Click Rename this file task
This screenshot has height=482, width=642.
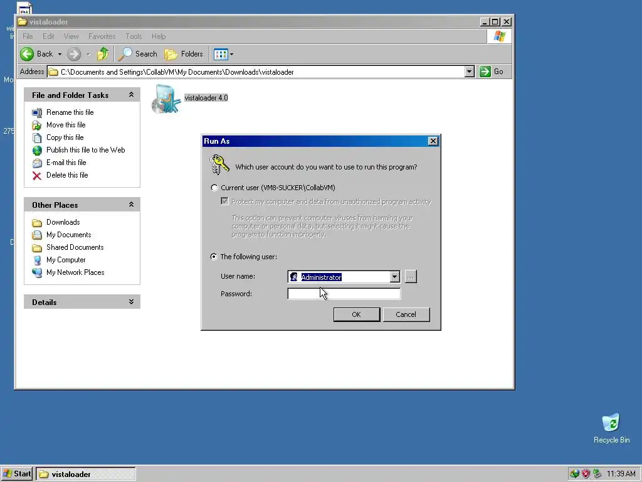(70, 112)
